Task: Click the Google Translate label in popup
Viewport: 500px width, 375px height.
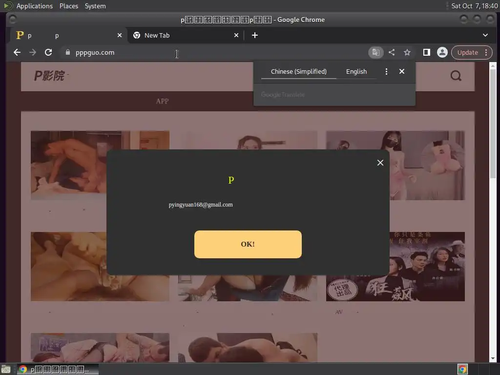Action: [283, 95]
